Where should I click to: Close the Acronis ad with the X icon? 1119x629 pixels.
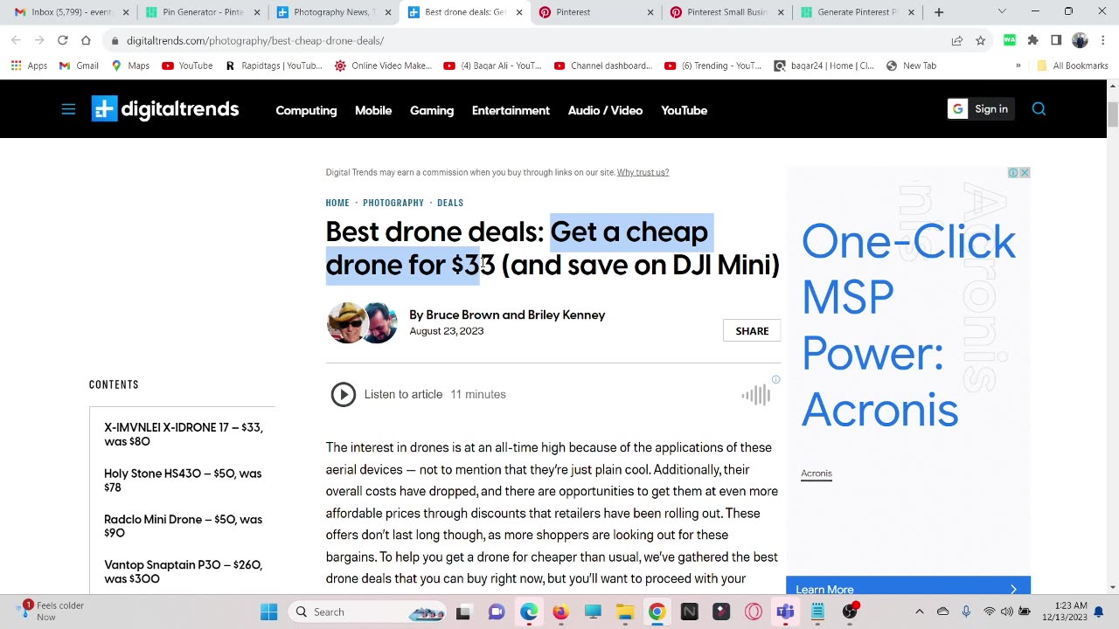pos(1025,173)
